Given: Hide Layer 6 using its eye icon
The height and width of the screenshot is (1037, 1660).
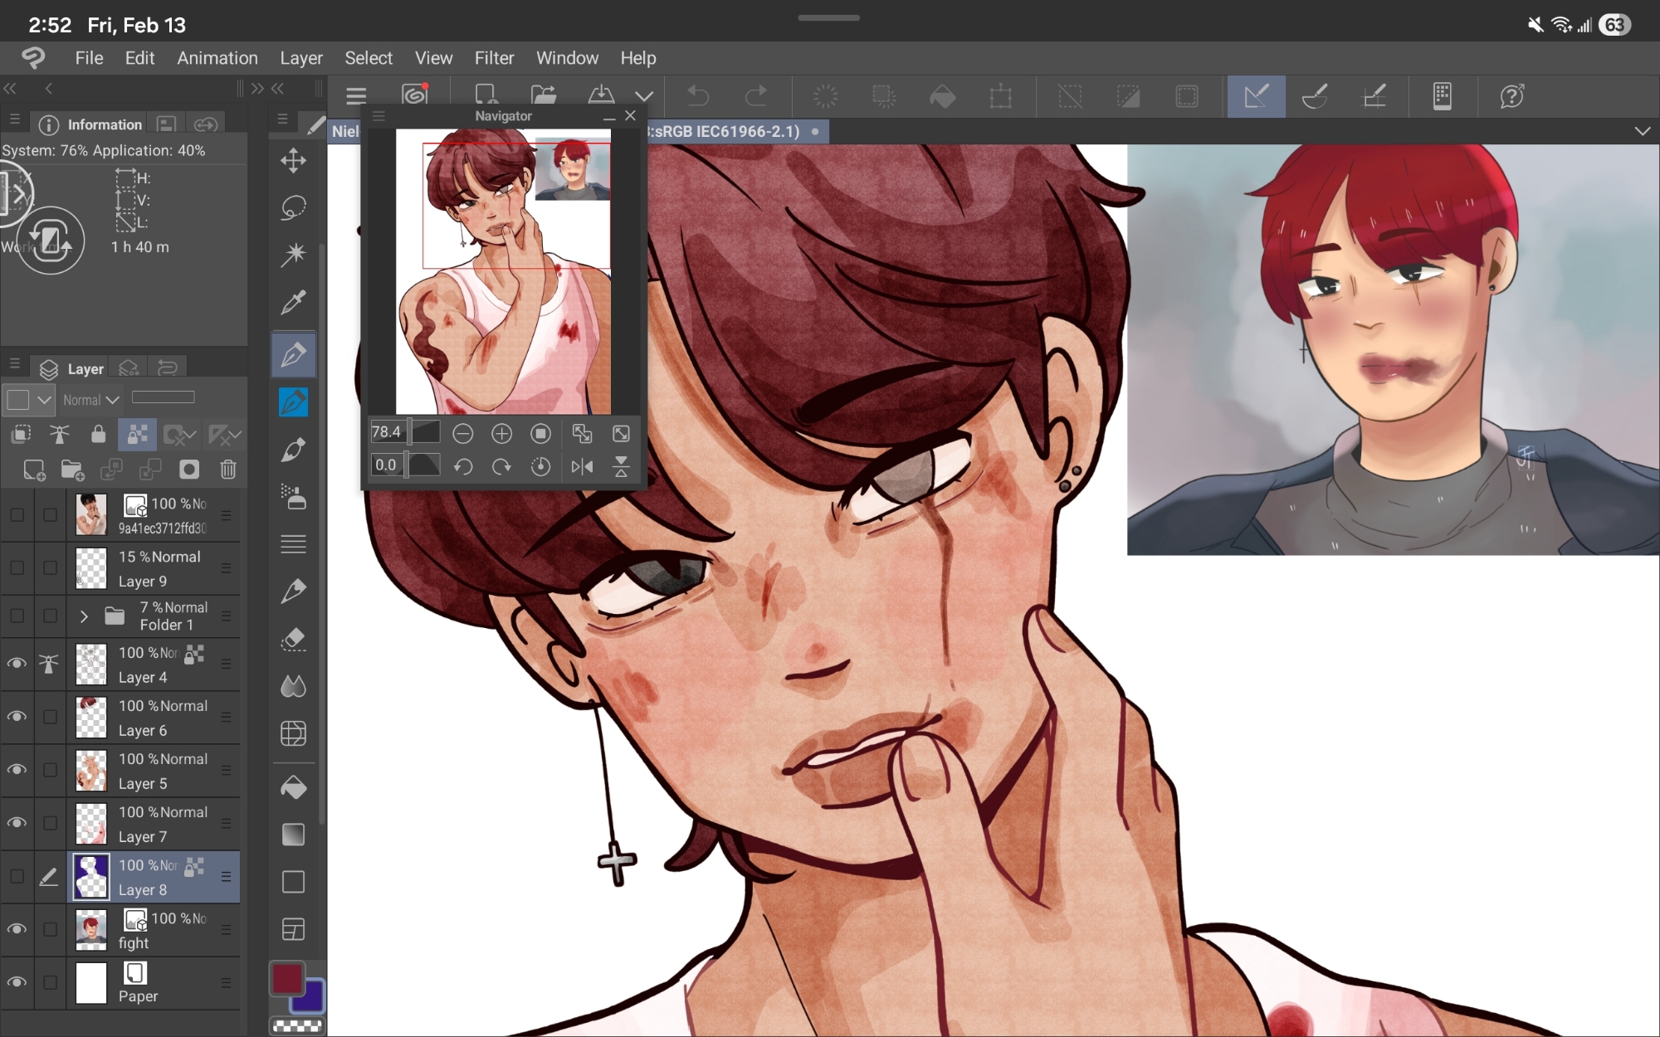Looking at the screenshot, I should coord(17,717).
